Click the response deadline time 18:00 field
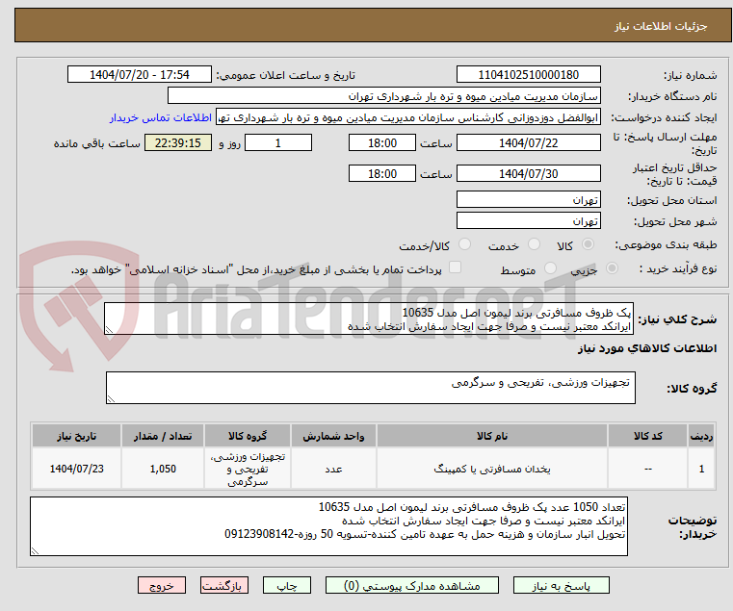733x611 pixels. click(382, 143)
